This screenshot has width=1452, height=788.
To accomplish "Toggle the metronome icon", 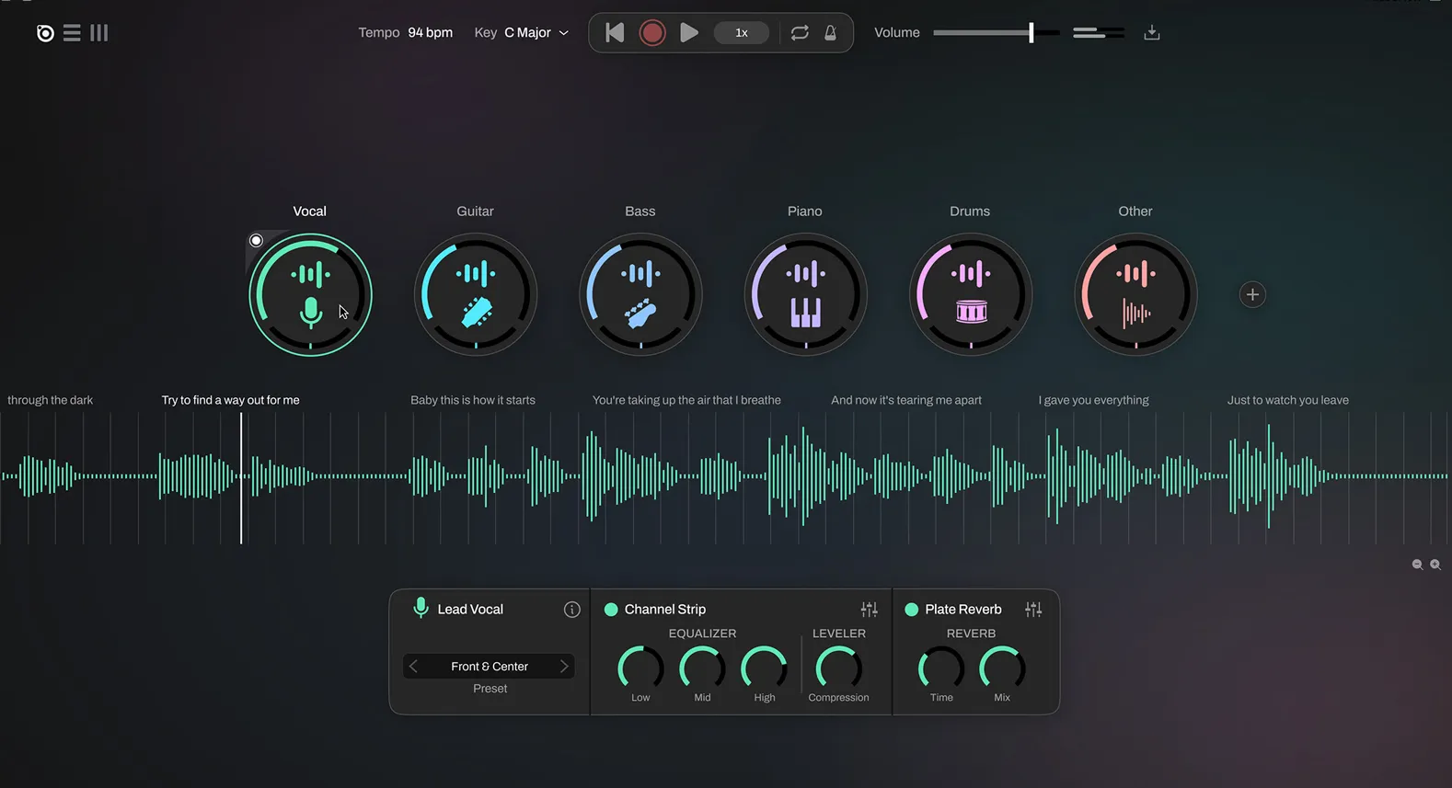I will (830, 33).
